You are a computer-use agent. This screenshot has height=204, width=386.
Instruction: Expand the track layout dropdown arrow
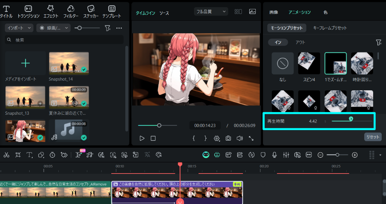point(380,155)
